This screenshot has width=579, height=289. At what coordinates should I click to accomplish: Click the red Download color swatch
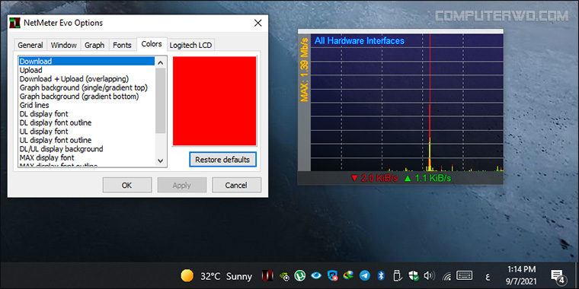(215, 101)
